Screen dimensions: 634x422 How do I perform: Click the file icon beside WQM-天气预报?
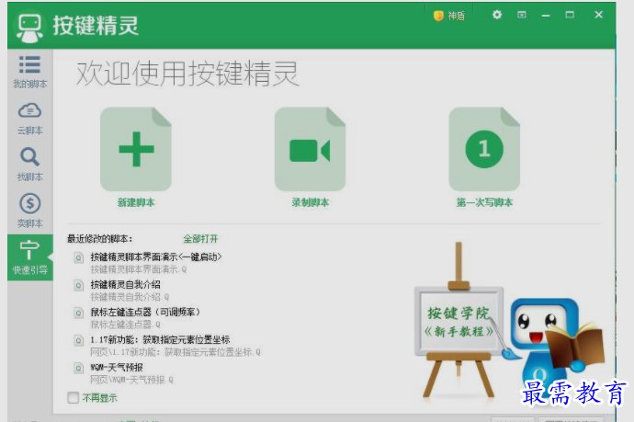pyautogui.click(x=79, y=368)
